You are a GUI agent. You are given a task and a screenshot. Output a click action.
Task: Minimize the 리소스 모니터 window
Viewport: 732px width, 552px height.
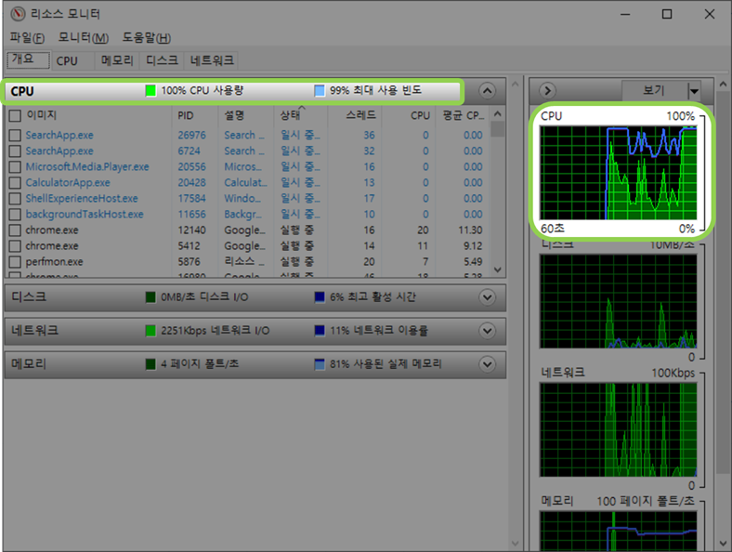click(625, 14)
